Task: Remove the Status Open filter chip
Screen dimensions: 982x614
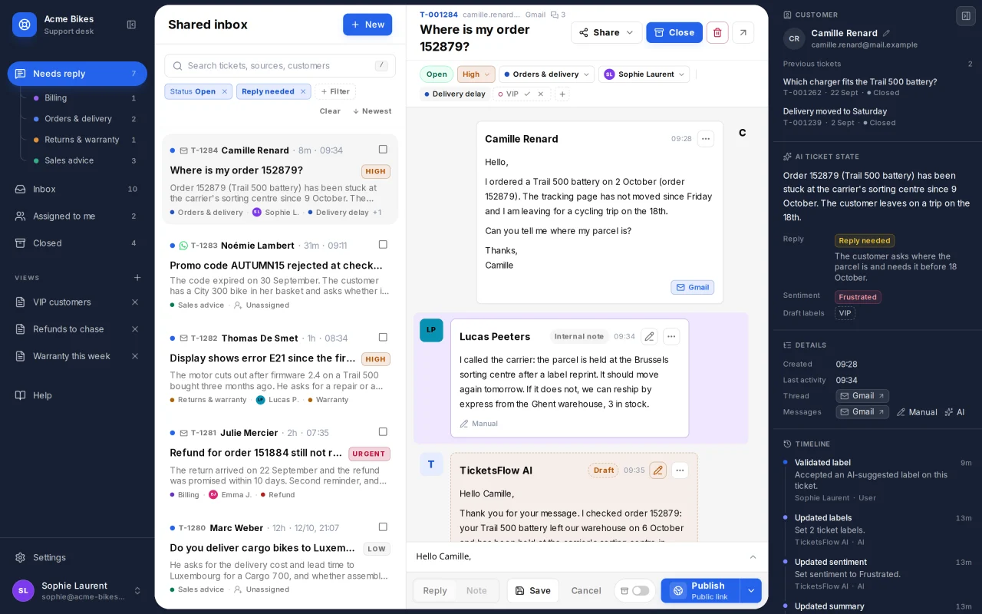Action: pos(225,91)
